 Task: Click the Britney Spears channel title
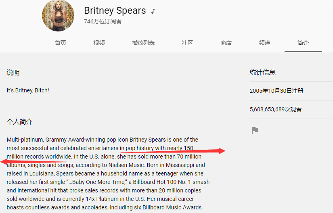[115, 10]
